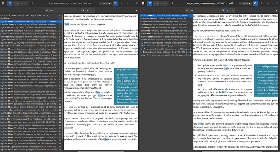Screen dimensions: 280x152
Task: Open annotation pencil tool in French PDF window
Action: pos(32,3)
